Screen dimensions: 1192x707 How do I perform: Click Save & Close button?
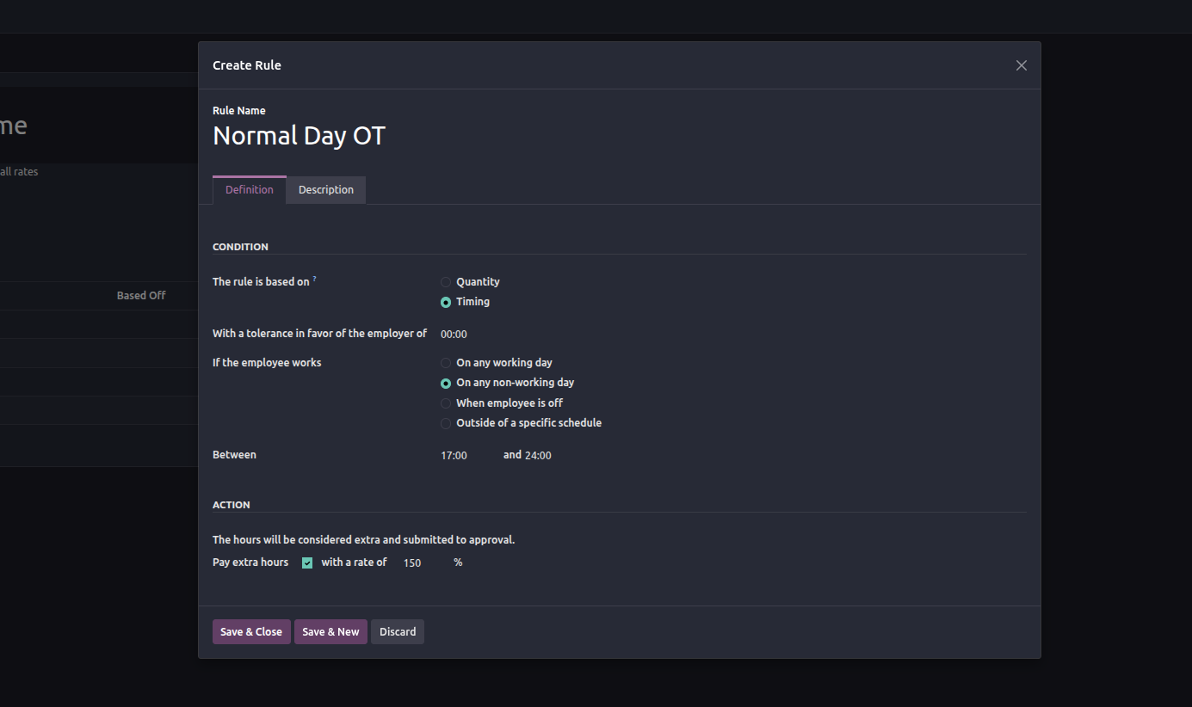(251, 632)
